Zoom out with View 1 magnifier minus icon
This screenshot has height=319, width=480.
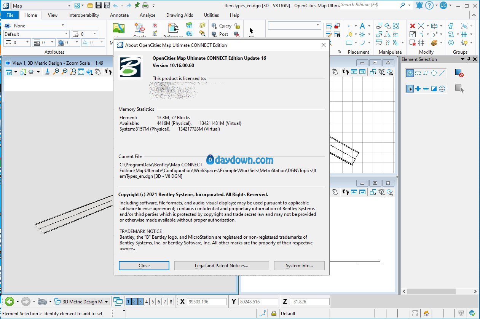65,72
